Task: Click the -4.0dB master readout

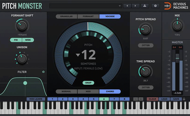Action: pyautogui.click(x=177, y=93)
